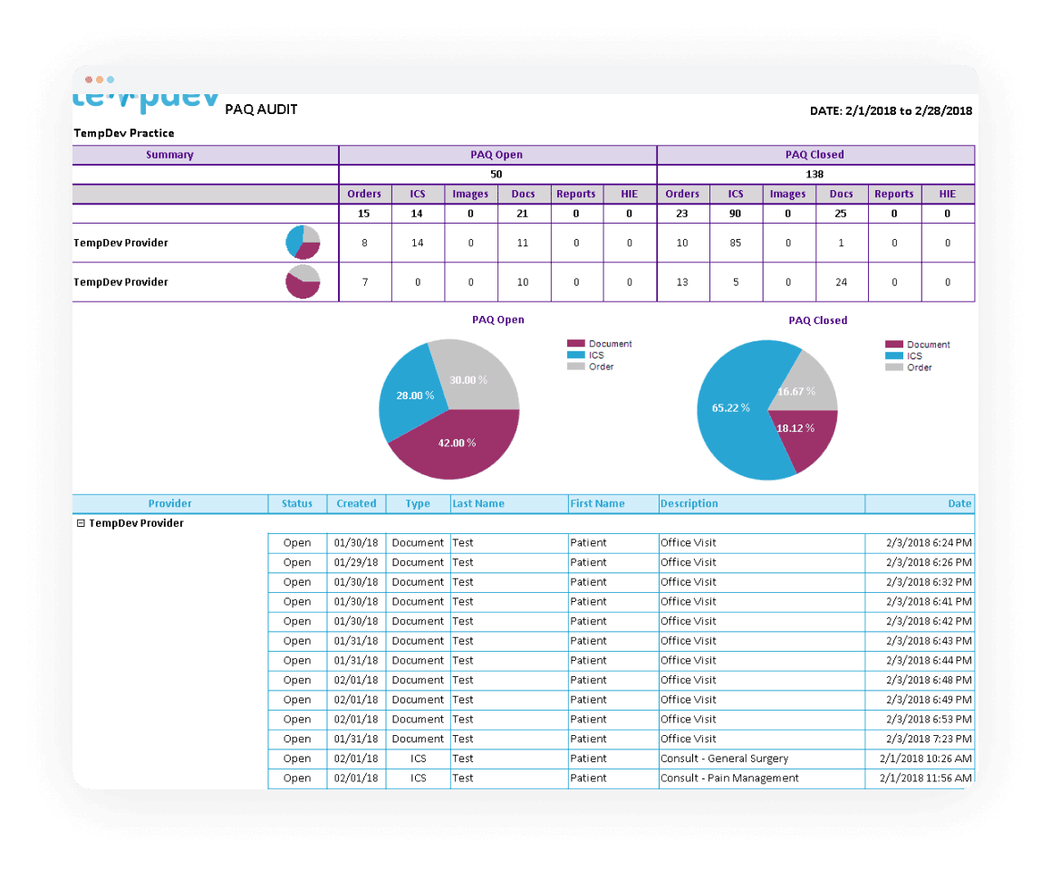
Task: Click the PAQ AUDIT report title
Action: pyautogui.click(x=262, y=110)
